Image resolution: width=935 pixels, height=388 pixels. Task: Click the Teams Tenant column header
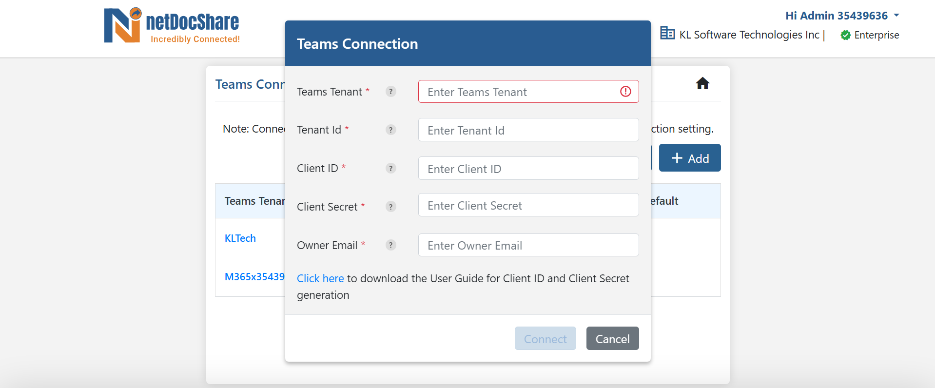pyautogui.click(x=254, y=201)
